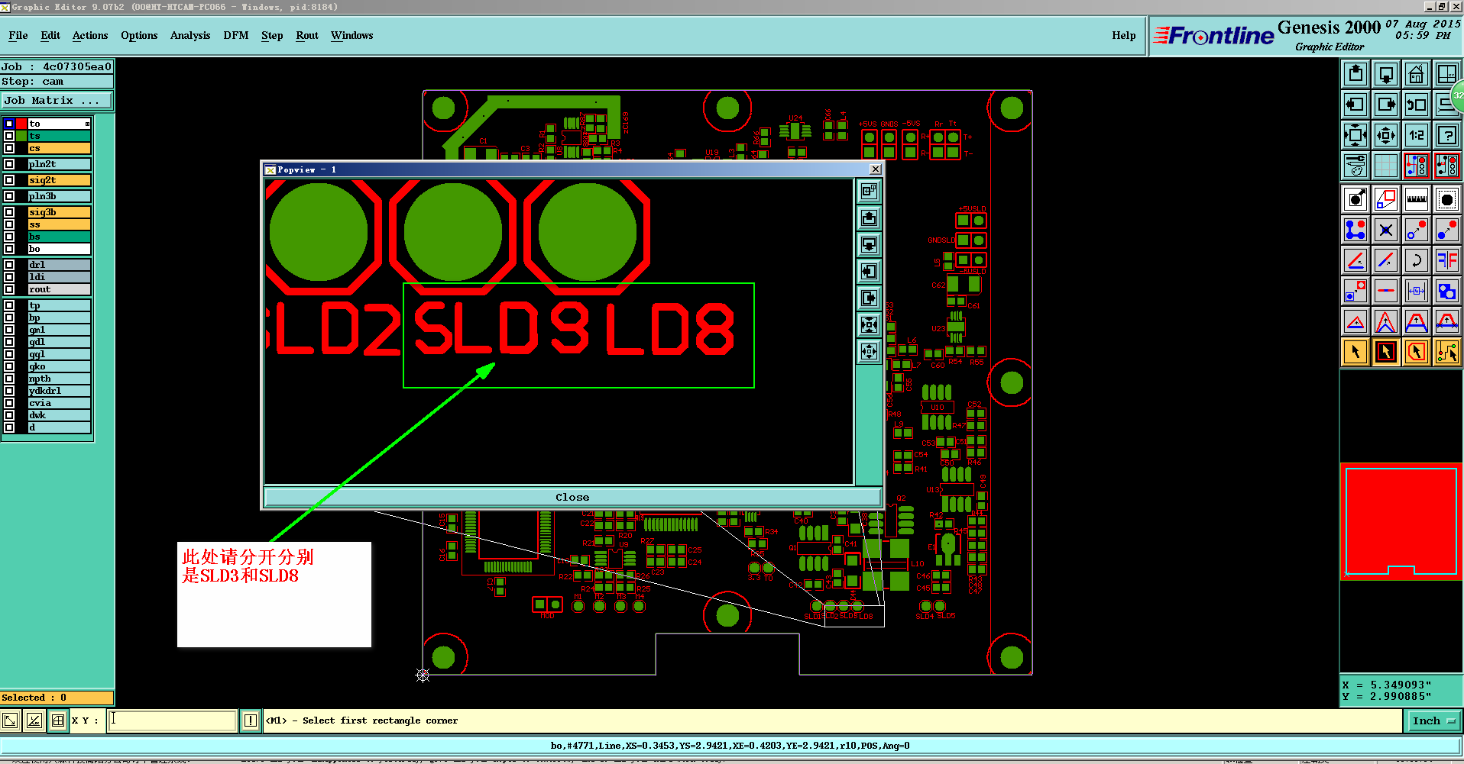
Task: Click the pan left view icon
Action: pyautogui.click(x=1355, y=105)
